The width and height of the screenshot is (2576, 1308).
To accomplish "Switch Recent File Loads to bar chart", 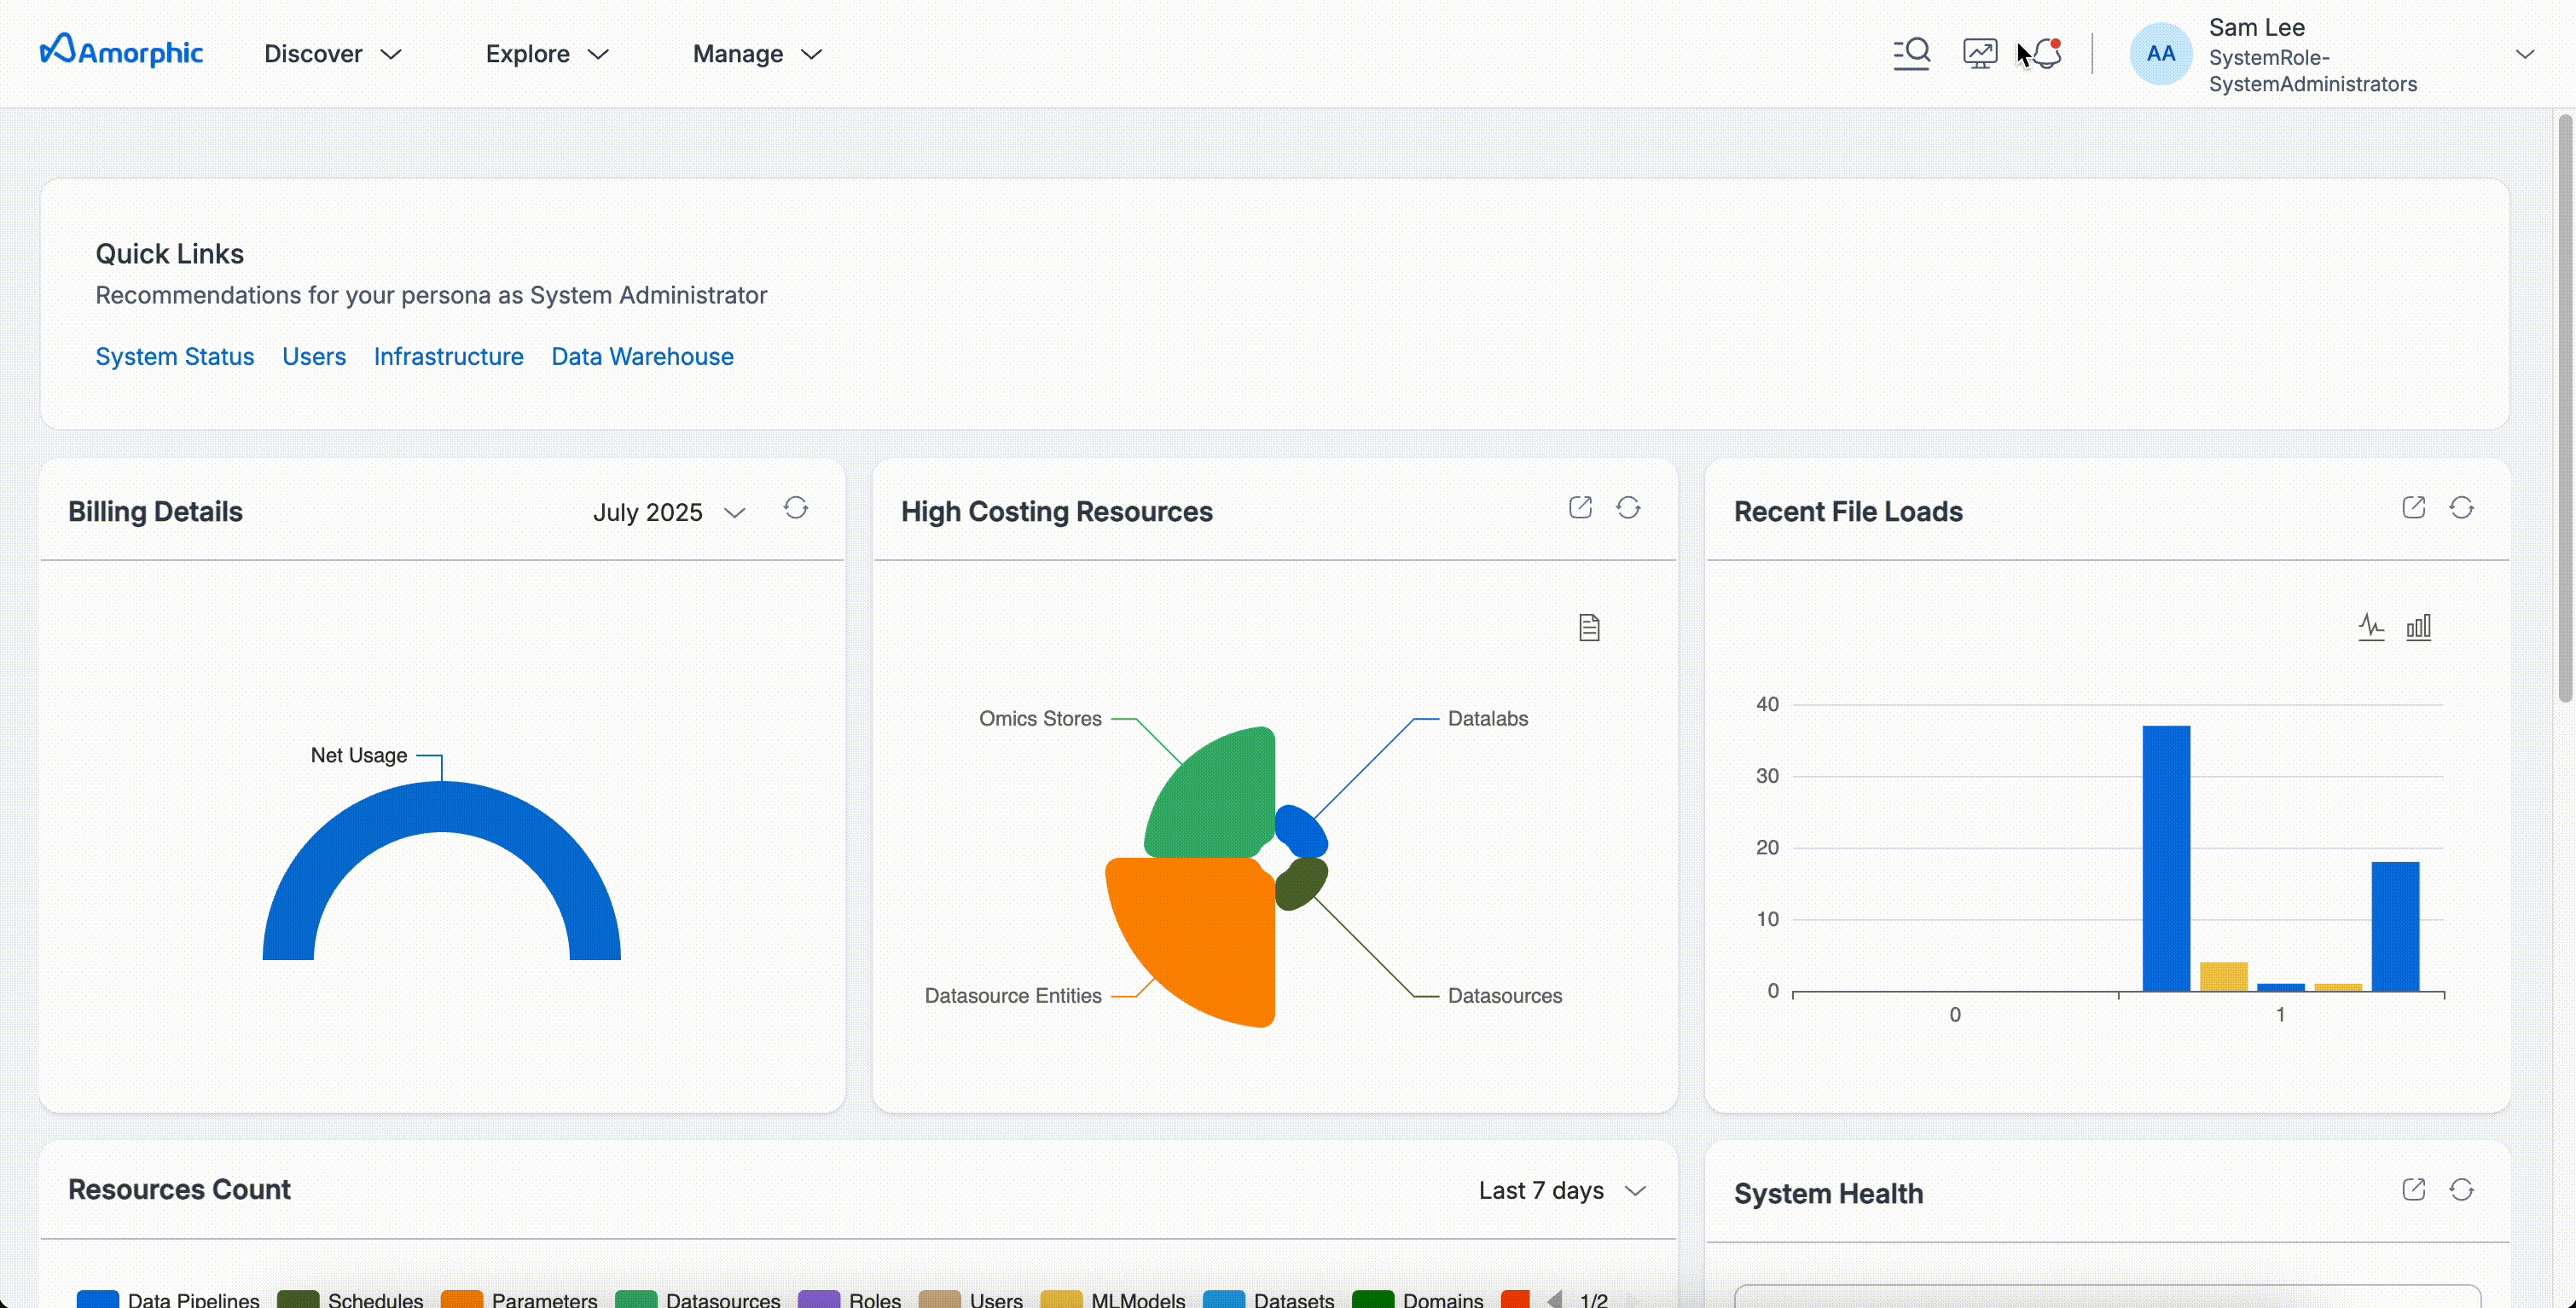I will [2418, 627].
